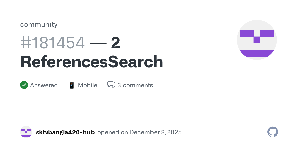Viewport: 301px width, 150px height.
Task: Open the ReferencesSearch discussion title
Action: [x=92, y=61]
